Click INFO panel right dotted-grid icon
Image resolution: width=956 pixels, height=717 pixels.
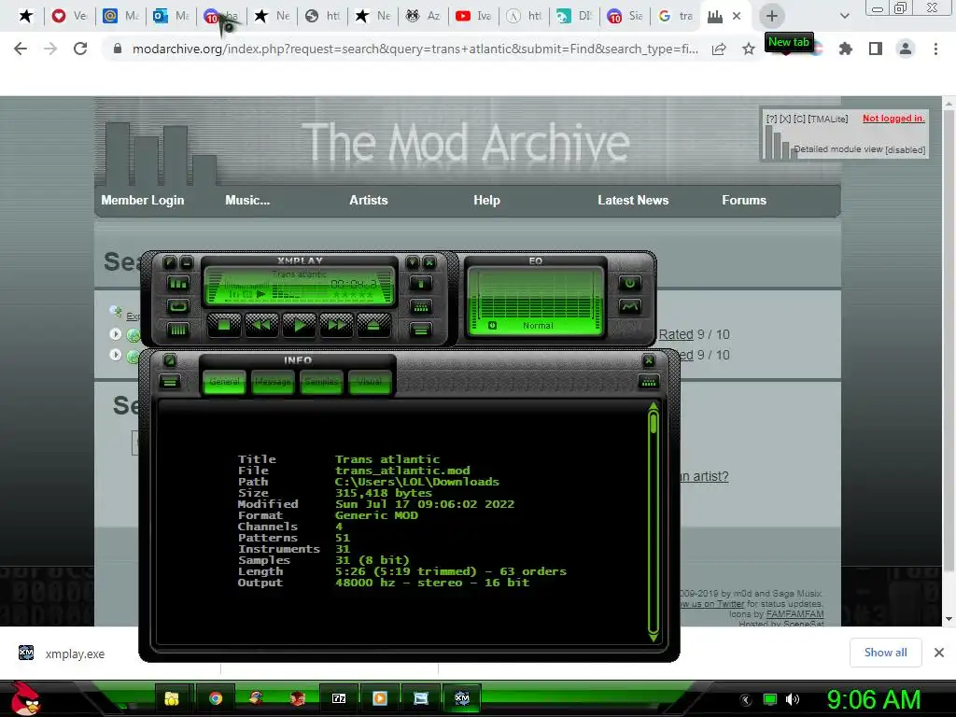[649, 382]
